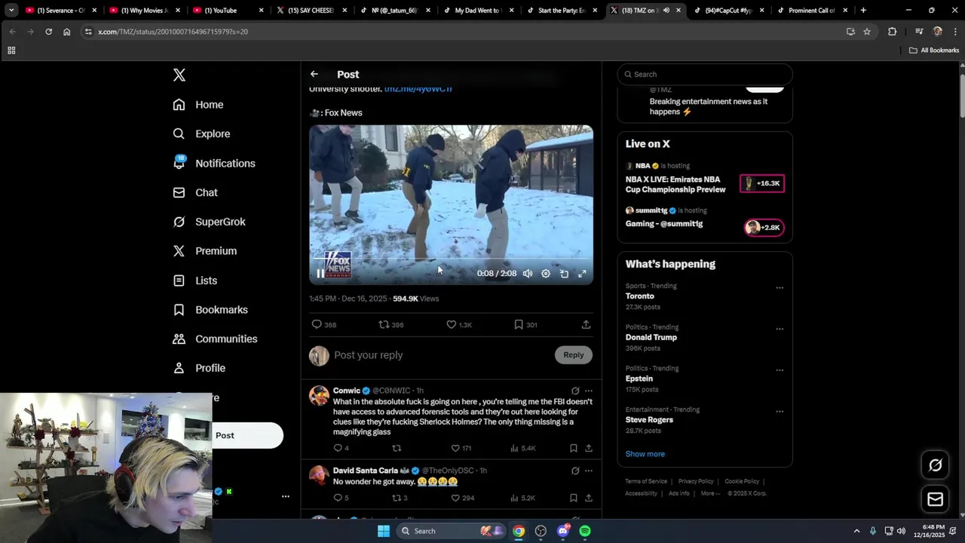
Task: Click the sidebar Post button
Action: pos(247,435)
